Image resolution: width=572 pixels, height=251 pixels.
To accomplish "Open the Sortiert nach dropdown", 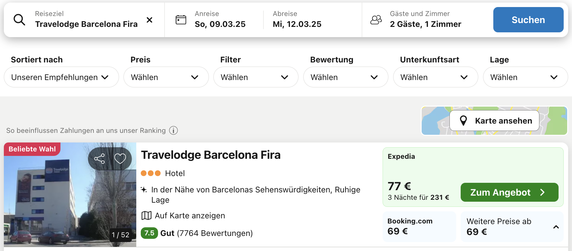I will [x=61, y=77].
